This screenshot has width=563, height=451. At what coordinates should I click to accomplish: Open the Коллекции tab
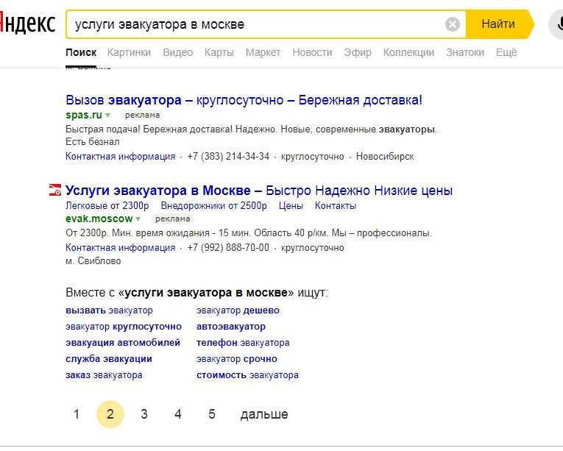tap(408, 52)
